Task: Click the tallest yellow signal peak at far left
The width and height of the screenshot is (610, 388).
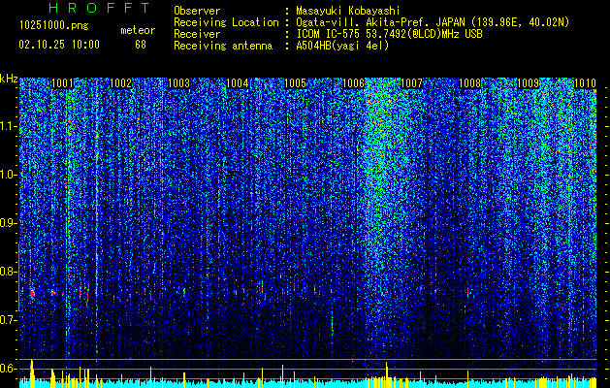Action: coord(32,373)
